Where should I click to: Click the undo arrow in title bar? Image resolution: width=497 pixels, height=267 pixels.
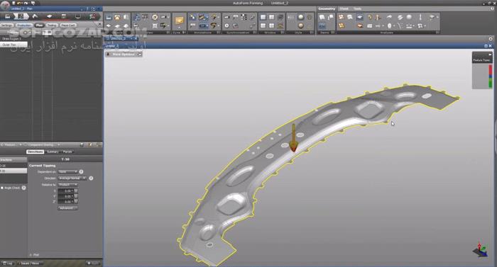(20, 3)
